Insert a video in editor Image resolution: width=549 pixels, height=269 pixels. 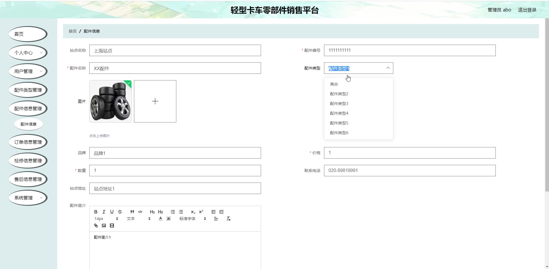click(112, 226)
